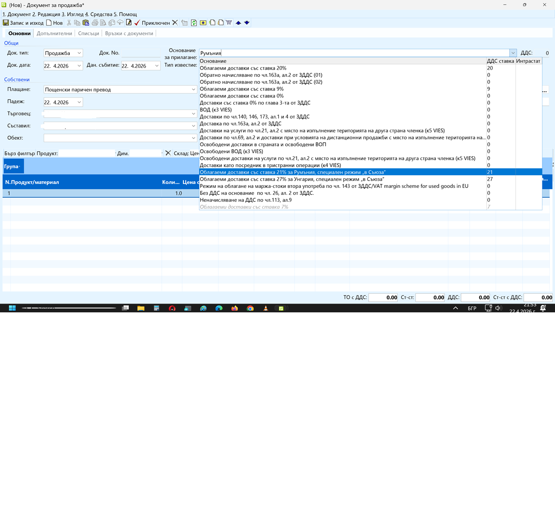Click the paste clipboard icon
The image size is (555, 531).
(x=86, y=23)
